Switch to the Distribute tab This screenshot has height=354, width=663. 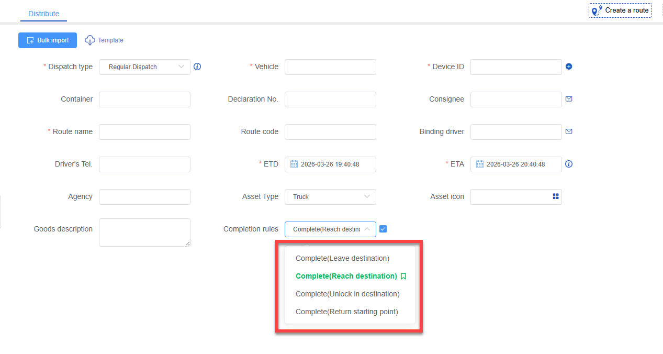[44, 14]
